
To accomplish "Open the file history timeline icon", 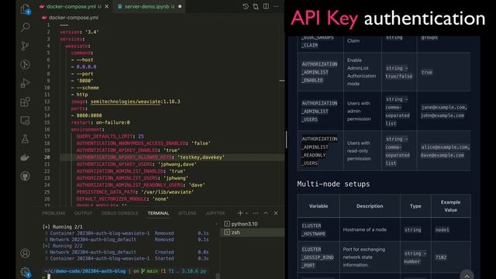I will coord(246,6).
